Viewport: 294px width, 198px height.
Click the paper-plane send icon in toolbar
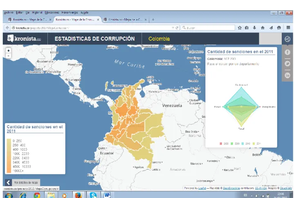tap(271, 28)
